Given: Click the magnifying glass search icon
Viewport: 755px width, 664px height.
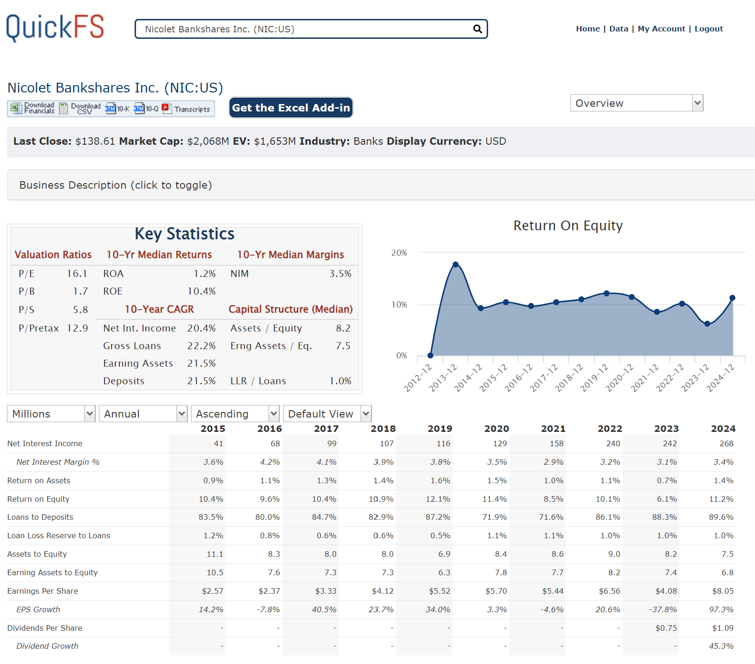Looking at the screenshot, I should coord(477,29).
